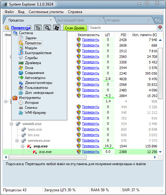Click the Инструменты menu header

click(30, 98)
